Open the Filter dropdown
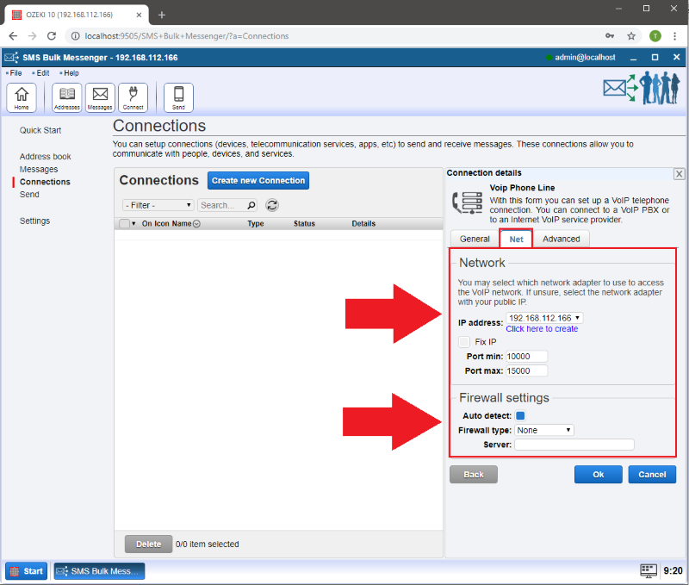 click(x=158, y=205)
